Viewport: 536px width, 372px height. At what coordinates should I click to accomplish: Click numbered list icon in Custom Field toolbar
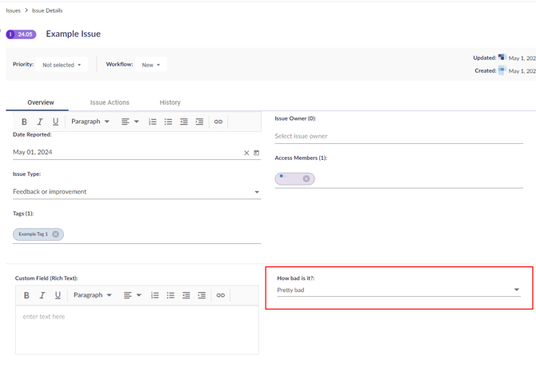[x=155, y=295]
